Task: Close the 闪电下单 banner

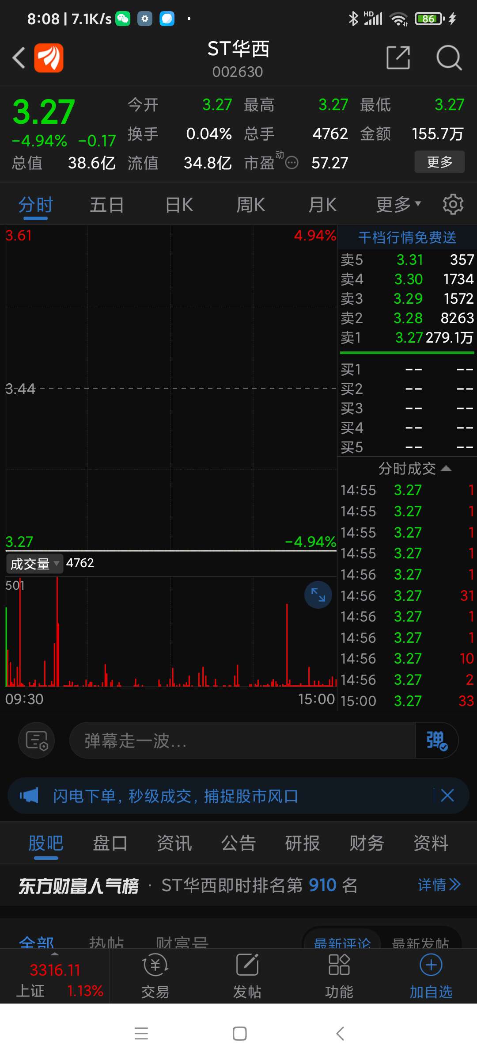Action: point(447,796)
